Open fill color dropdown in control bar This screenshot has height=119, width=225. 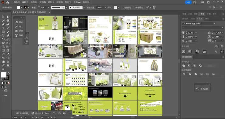click(x=22, y=8)
